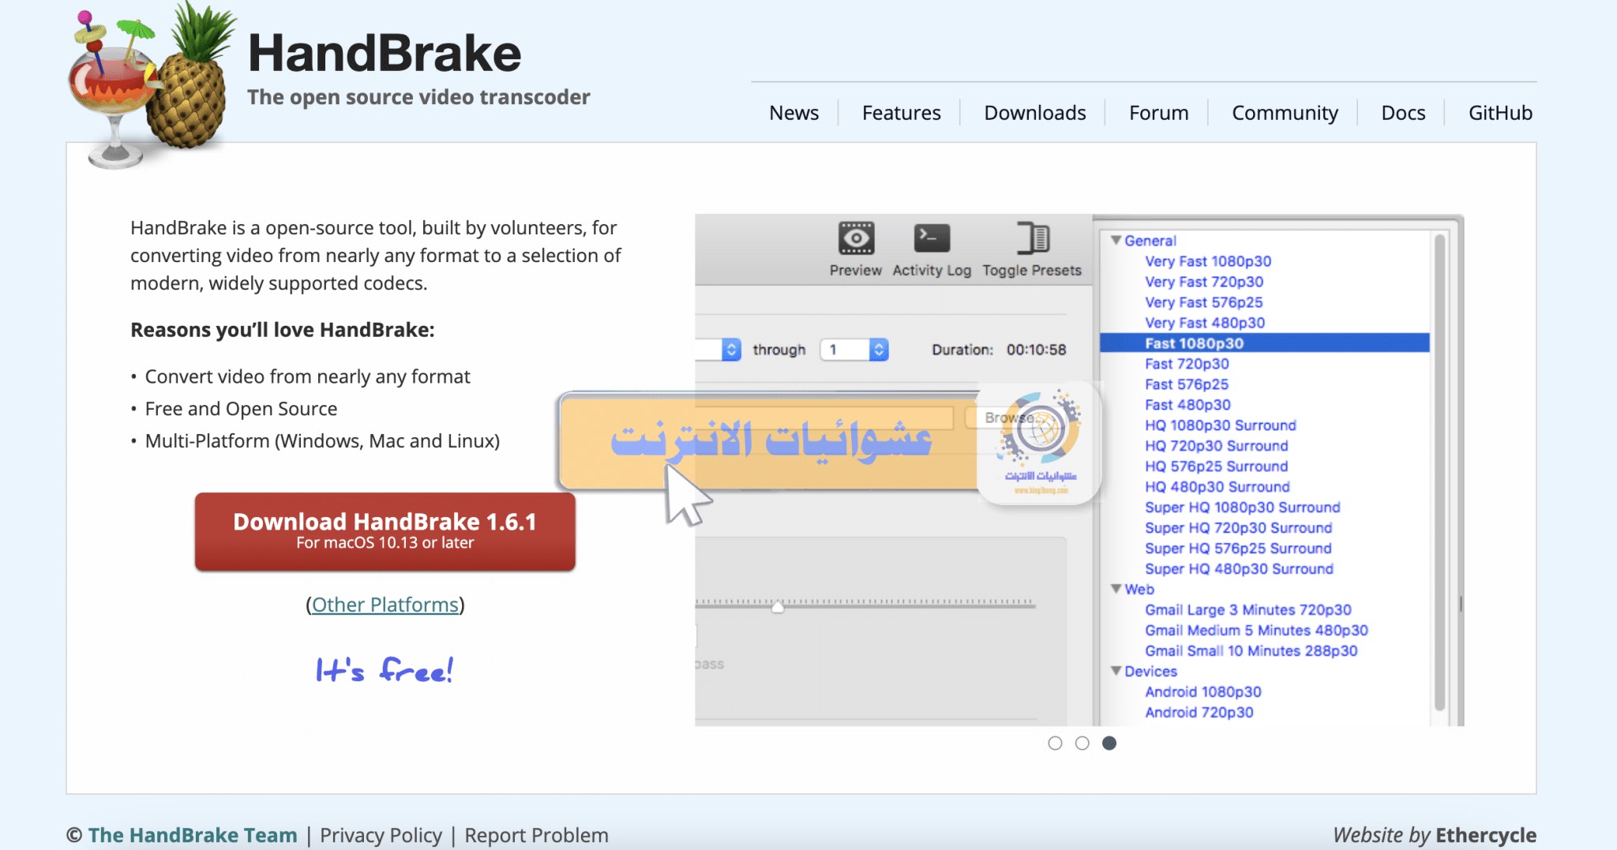Select the HQ 480p30 Surround preset
Screen dimensions: 1617x850
click(x=1217, y=487)
